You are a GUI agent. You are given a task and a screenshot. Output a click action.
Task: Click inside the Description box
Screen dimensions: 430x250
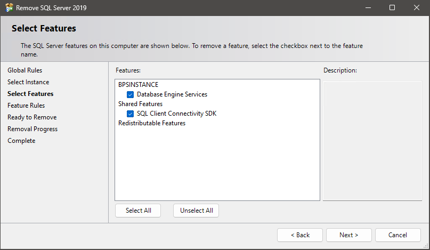[x=372, y=141]
